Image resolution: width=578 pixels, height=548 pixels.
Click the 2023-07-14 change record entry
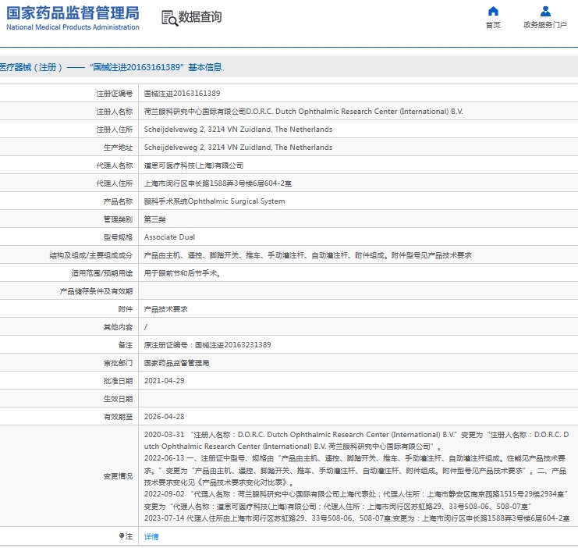click(x=356, y=518)
